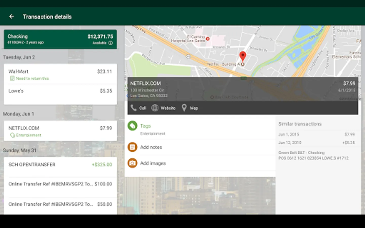
Task: Click the 'Netflix Building A' map label
Action: pyautogui.click(x=223, y=64)
